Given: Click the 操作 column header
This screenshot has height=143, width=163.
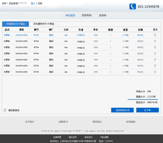Looking at the screenshot, I should tap(155, 30).
